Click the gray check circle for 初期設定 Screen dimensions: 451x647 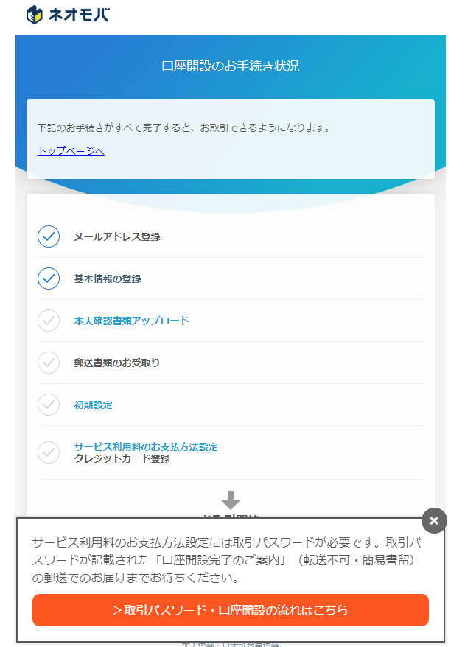click(x=49, y=404)
